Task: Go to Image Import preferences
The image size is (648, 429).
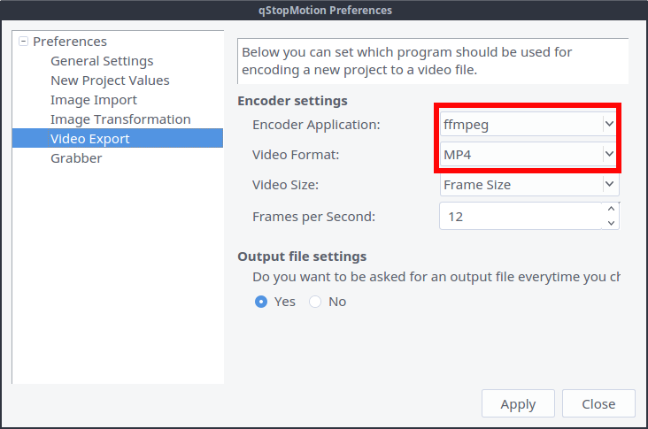Action: point(94,100)
